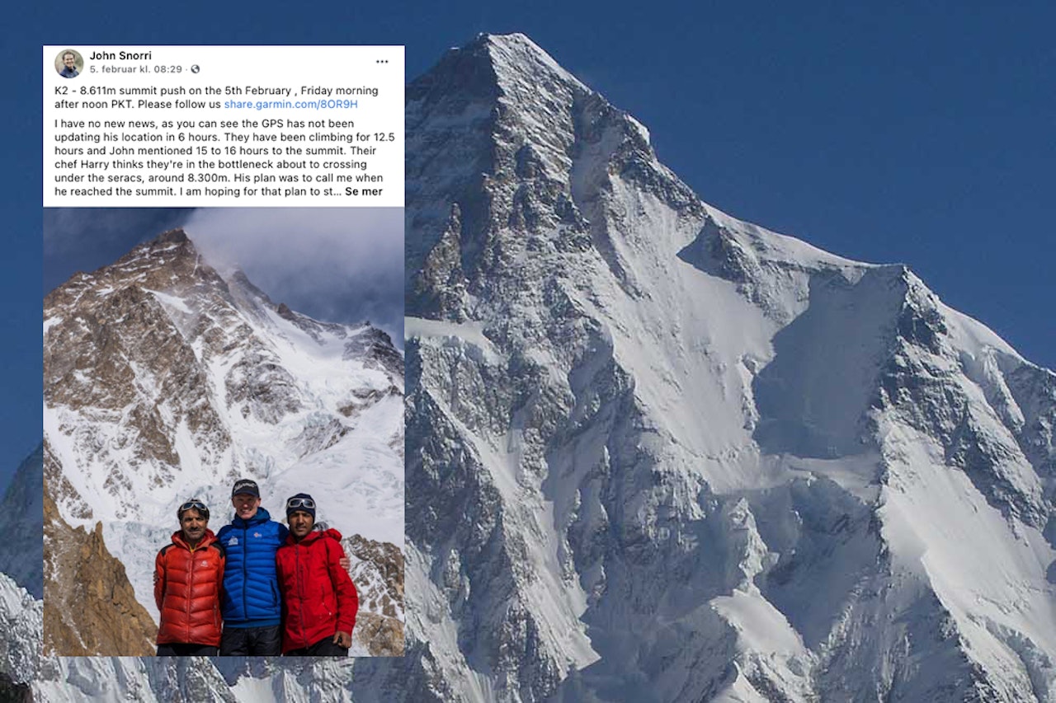This screenshot has height=703, width=1056.
Task: Click the blue sky right of K2 summit
Action: coord(825,124)
